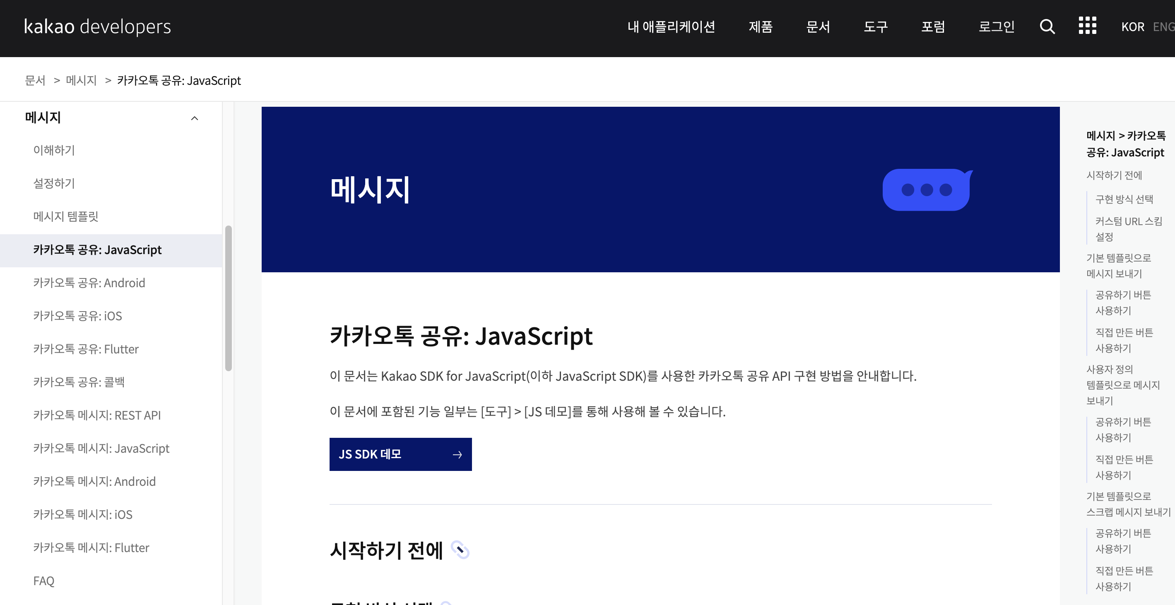Collapse the 메시지 sidebar section with the chevron
Image resolution: width=1175 pixels, height=605 pixels.
tap(195, 118)
